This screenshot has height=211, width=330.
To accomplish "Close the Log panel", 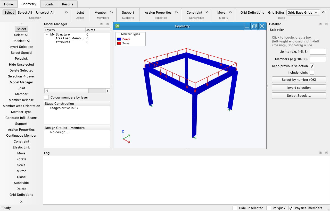I will (x=327, y=153).
